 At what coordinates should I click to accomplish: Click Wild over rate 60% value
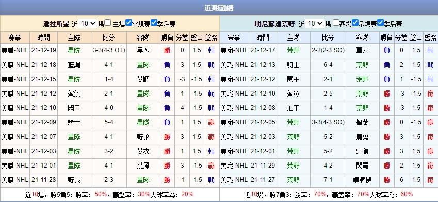click(407, 194)
